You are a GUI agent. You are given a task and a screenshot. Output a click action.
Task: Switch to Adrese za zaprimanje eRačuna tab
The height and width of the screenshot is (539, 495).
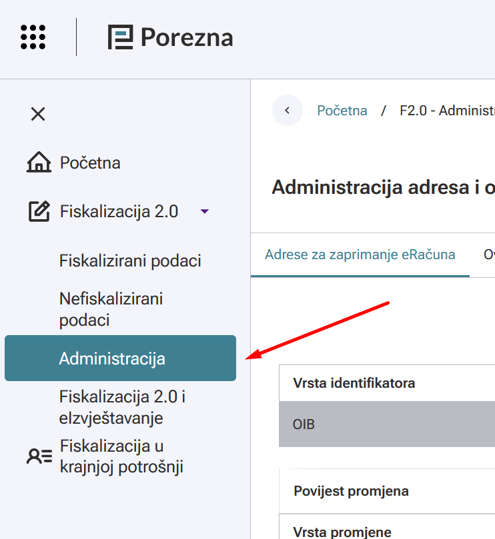[360, 254]
